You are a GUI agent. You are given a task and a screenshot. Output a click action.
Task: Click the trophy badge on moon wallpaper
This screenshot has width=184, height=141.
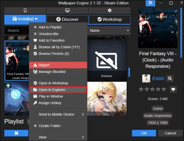coord(8,86)
